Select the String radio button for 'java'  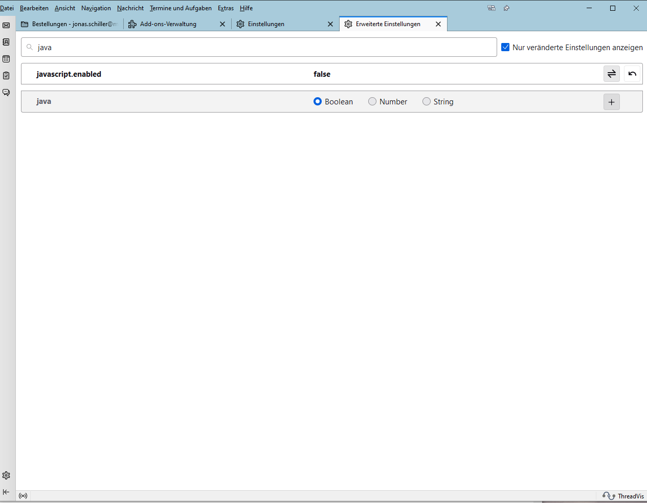tap(427, 101)
